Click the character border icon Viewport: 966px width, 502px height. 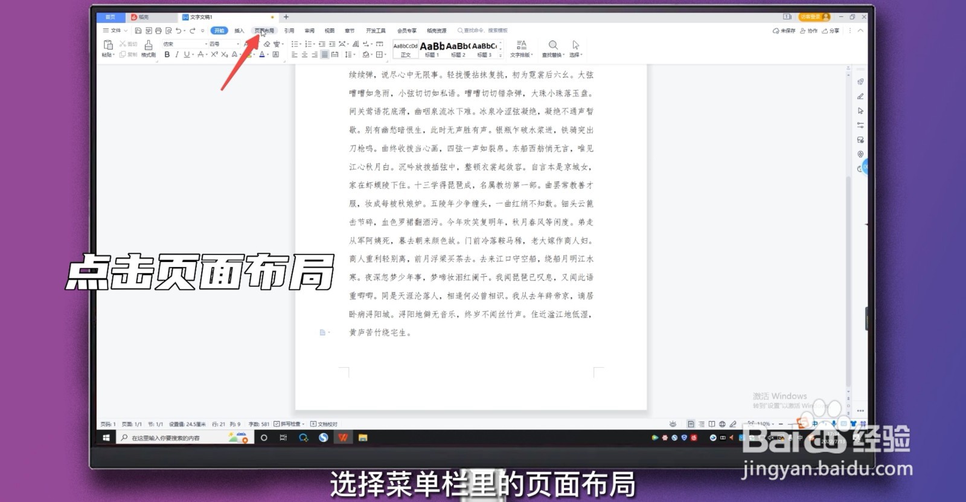[275, 54]
